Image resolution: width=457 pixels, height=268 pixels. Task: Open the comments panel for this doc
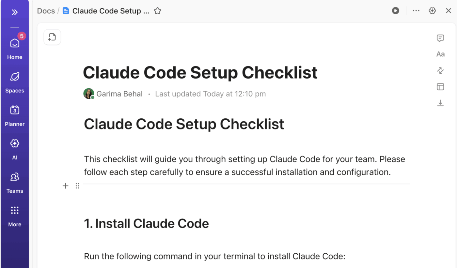(440, 38)
